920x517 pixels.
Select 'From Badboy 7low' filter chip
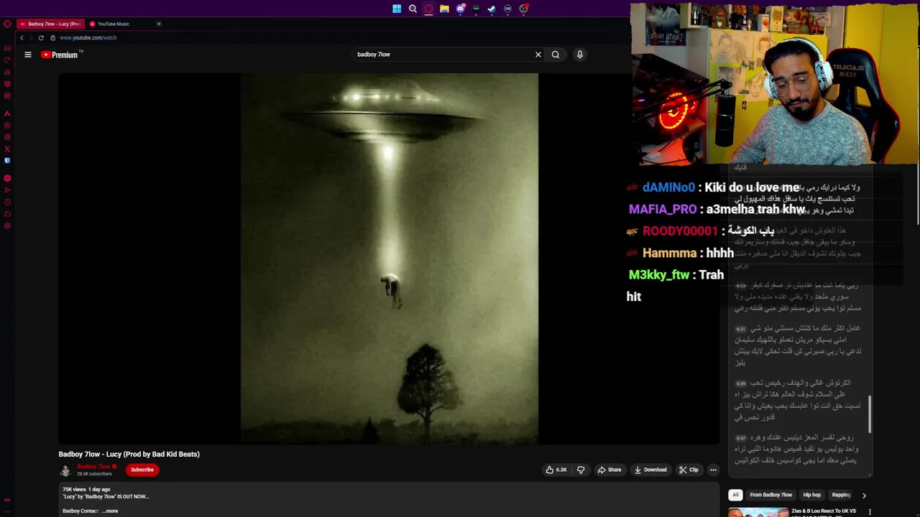(770, 495)
